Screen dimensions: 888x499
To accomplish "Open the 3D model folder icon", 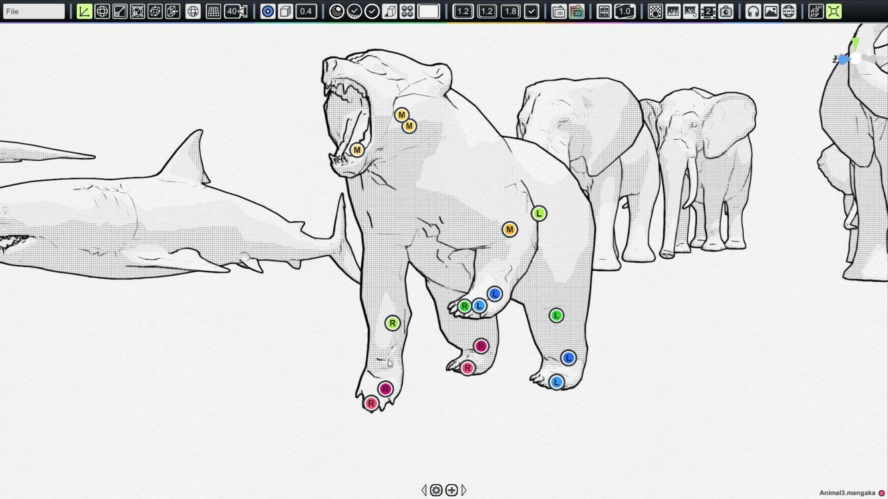I will coord(559,11).
